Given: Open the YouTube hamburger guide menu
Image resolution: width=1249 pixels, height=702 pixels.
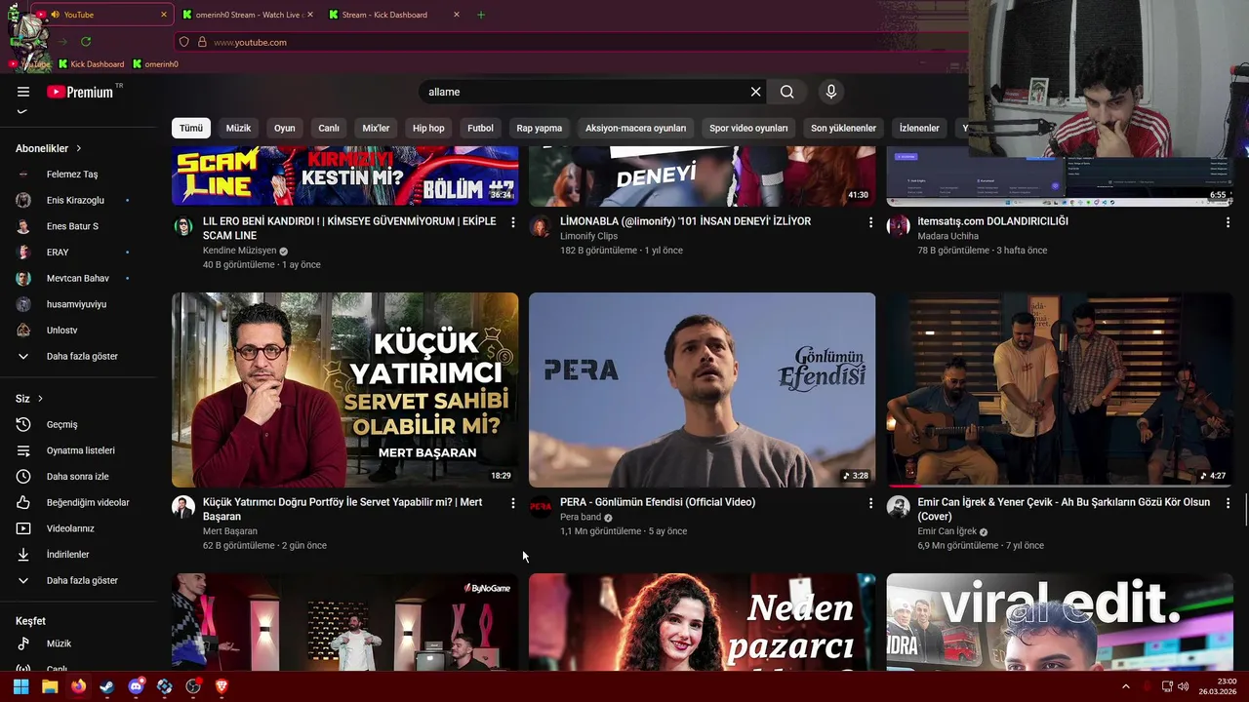Looking at the screenshot, I should 23,92.
